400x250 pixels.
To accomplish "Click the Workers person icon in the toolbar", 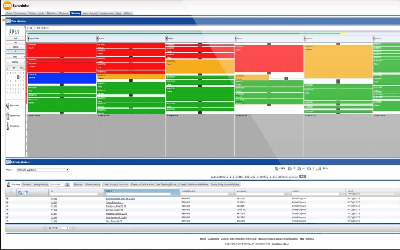I will [8, 184].
